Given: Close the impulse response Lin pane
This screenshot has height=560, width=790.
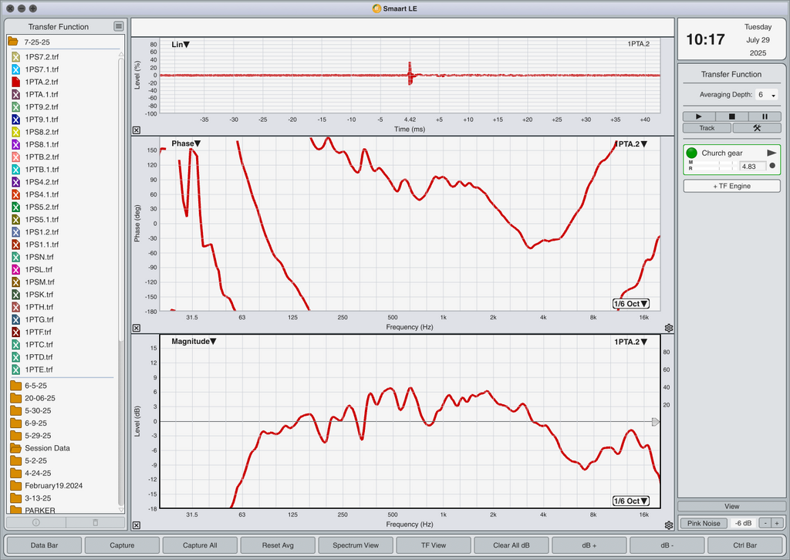Looking at the screenshot, I should coord(137,130).
